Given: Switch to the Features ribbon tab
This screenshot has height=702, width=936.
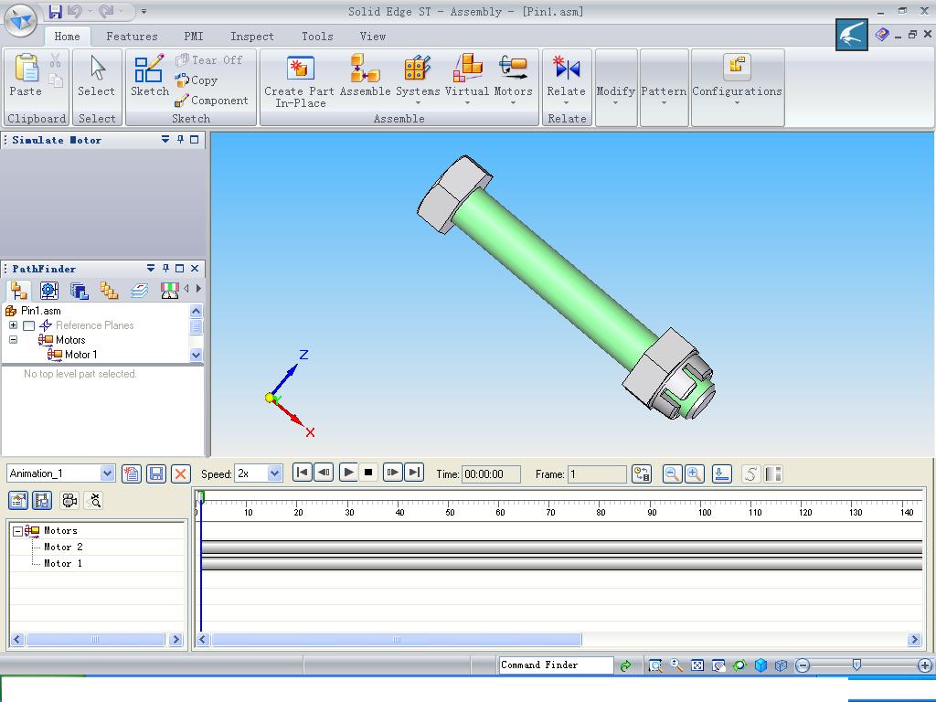Looking at the screenshot, I should click(132, 37).
